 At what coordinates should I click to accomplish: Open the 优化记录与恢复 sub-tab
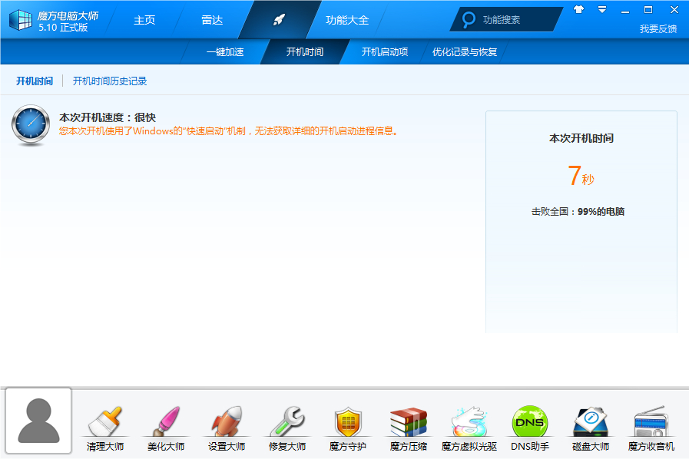(x=465, y=52)
